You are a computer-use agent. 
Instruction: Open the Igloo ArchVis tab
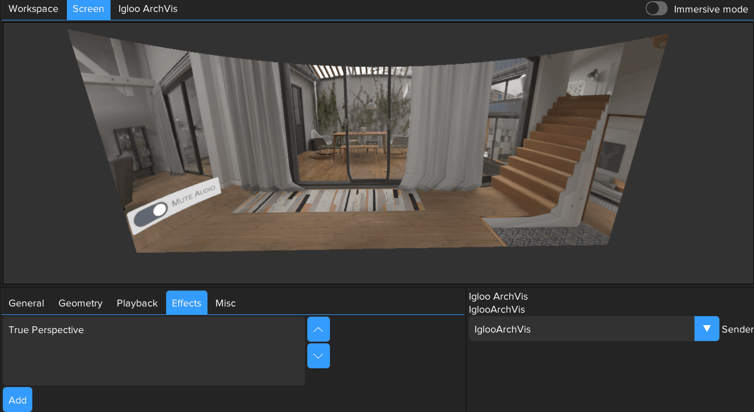(147, 9)
